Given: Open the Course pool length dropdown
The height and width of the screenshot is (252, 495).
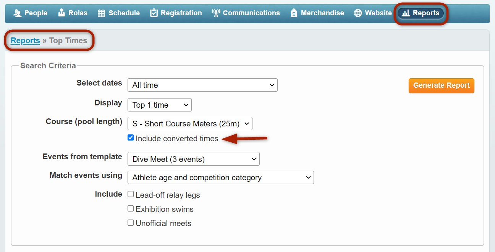Looking at the screenshot, I should point(190,124).
